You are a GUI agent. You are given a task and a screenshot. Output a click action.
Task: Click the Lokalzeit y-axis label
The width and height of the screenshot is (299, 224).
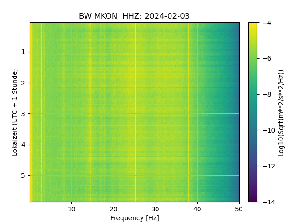click(14, 112)
